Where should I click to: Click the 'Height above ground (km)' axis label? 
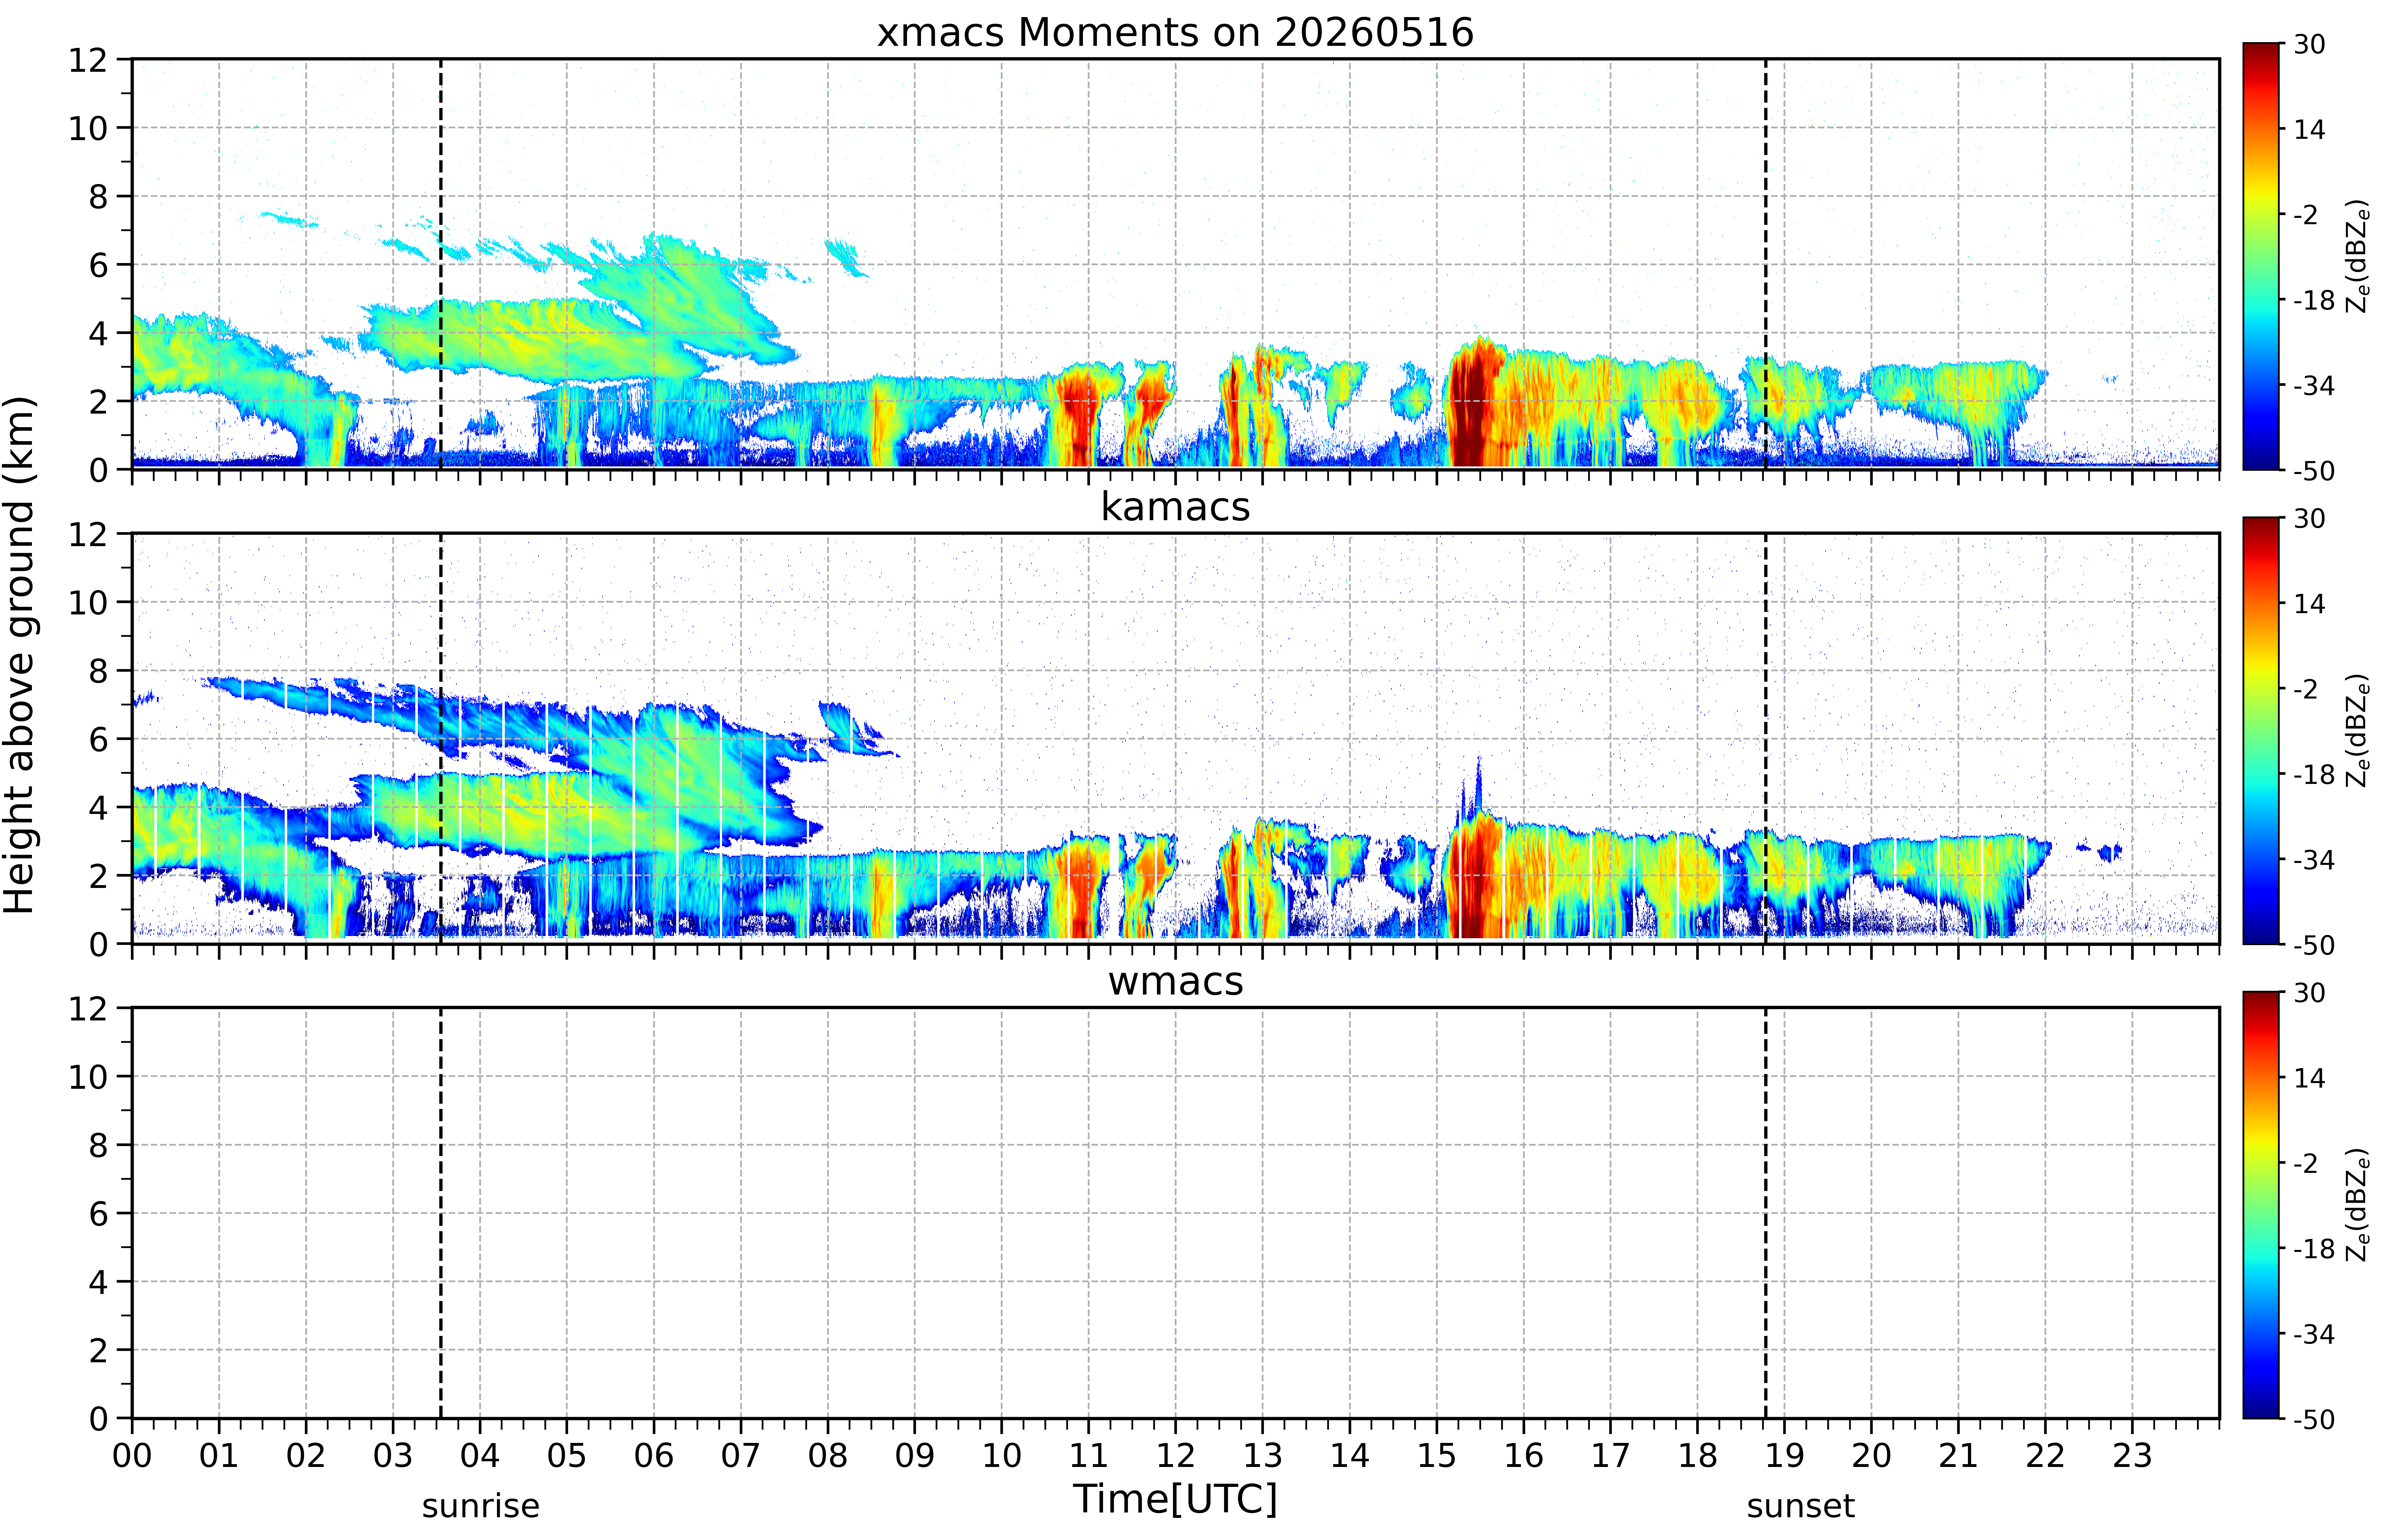(20, 655)
